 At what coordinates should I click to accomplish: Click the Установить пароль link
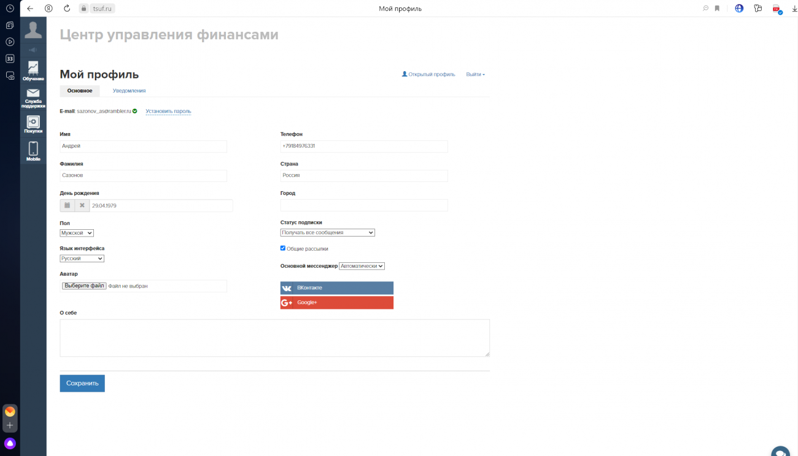tap(168, 112)
